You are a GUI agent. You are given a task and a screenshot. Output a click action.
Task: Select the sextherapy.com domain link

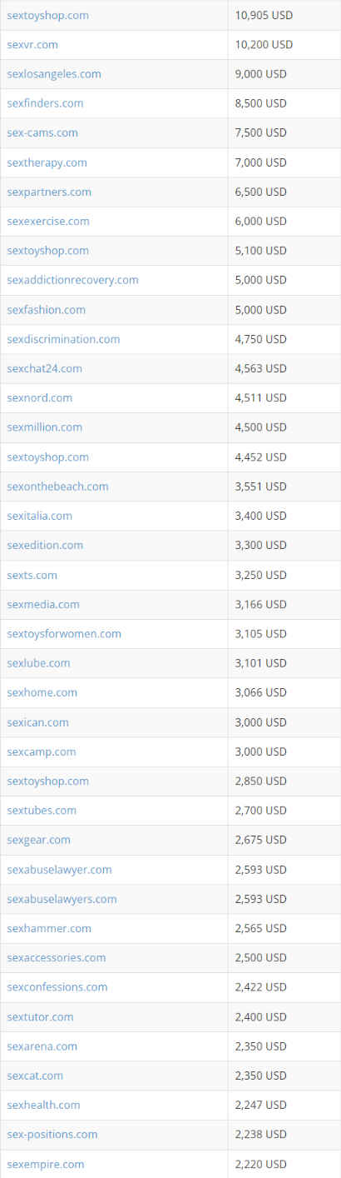coord(47,162)
